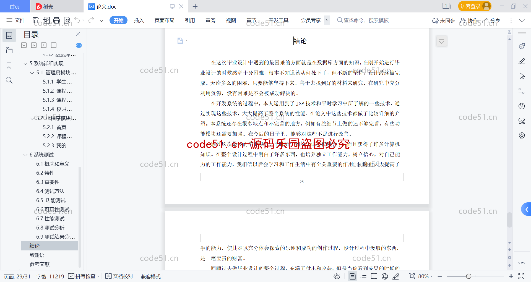531x282 pixels.
Task: Switch to outline view in the status bar
Action: click(x=363, y=276)
